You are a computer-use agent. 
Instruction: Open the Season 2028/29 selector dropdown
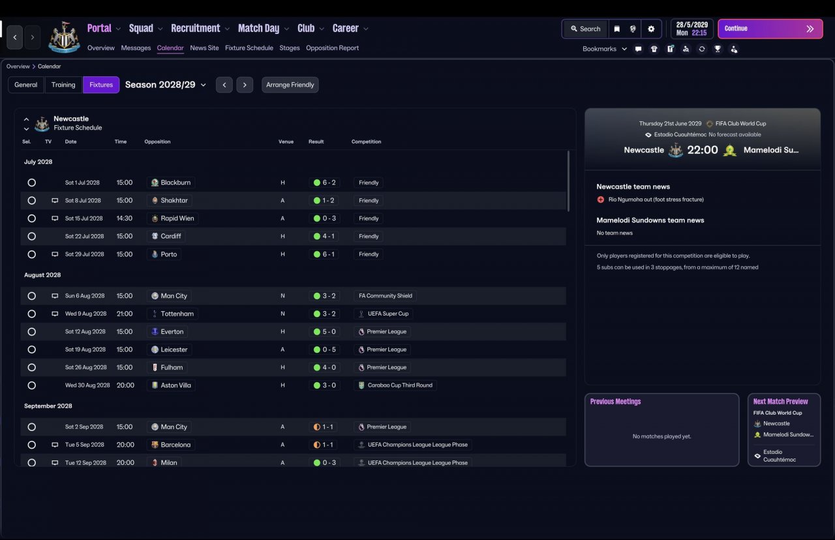tap(166, 85)
